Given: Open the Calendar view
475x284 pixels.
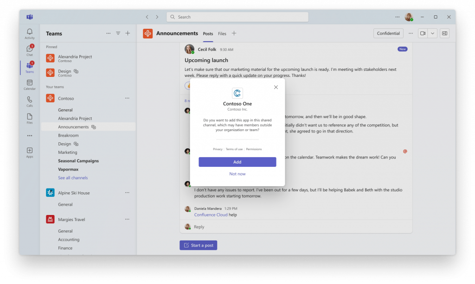Looking at the screenshot, I should [29, 84].
